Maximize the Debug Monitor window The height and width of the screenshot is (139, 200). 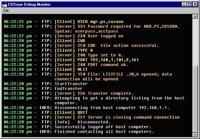coord(189,4)
